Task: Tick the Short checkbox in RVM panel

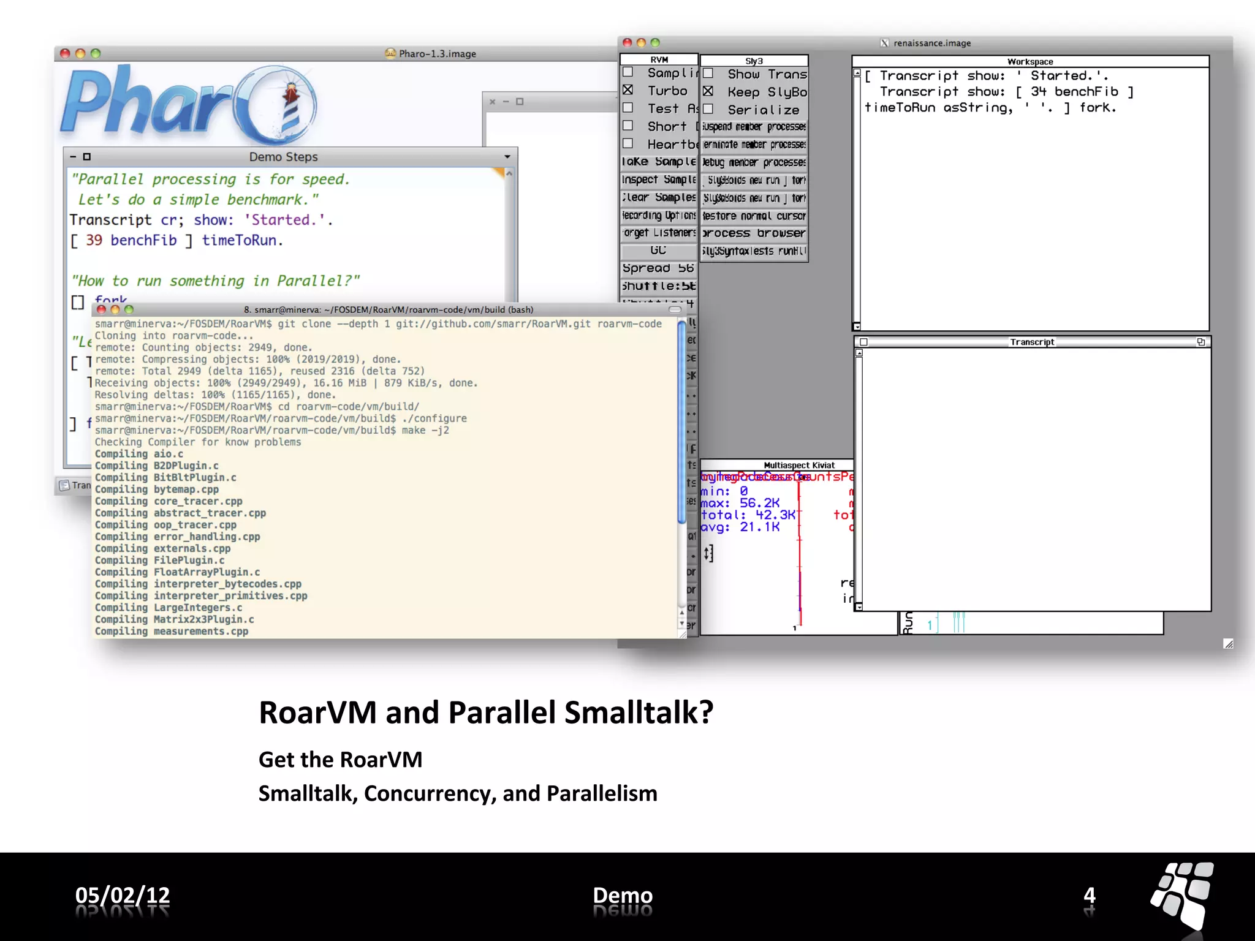Action: (628, 126)
